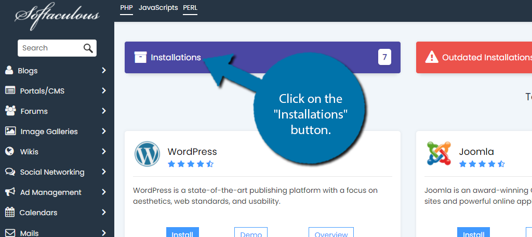Click the Image Galleries picture icon
Image resolution: width=532 pixels, height=237 pixels.
(x=10, y=131)
